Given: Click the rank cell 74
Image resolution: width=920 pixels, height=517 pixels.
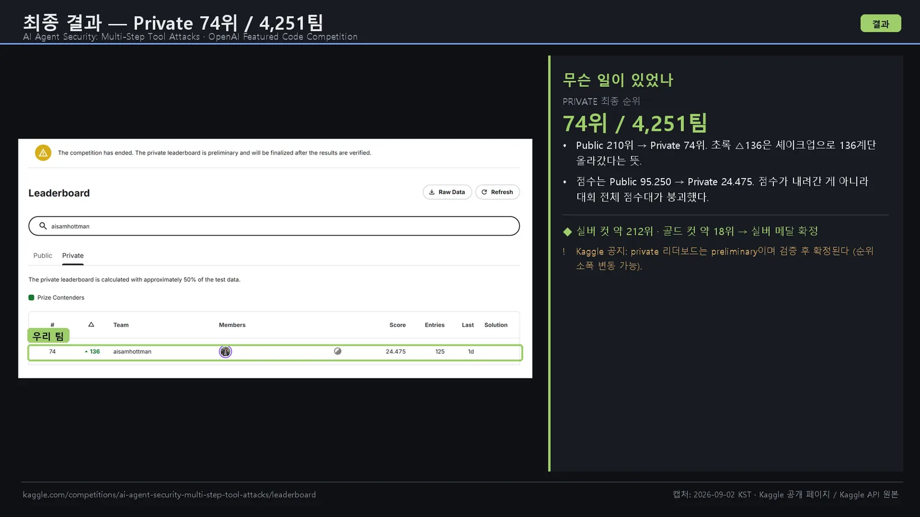Looking at the screenshot, I should coord(52,352).
